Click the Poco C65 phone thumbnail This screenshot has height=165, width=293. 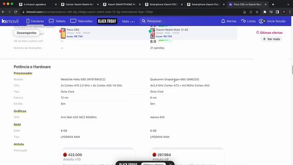click(63, 33)
